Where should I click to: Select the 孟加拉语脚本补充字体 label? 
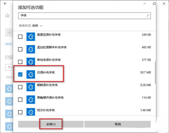tap(52, 47)
